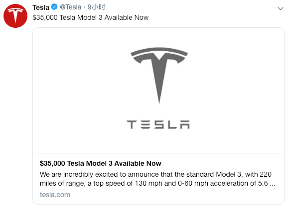Click 'Model 3' in the tweet text line
The width and height of the screenshot is (289, 209).
pyautogui.click(x=90, y=18)
